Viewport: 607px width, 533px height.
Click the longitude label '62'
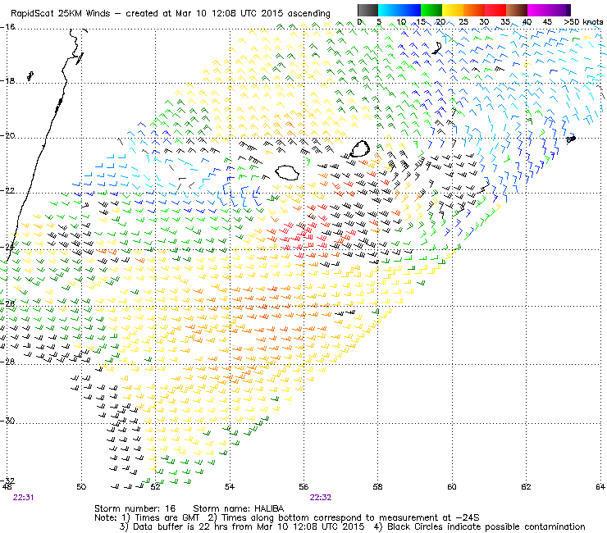[526, 486]
